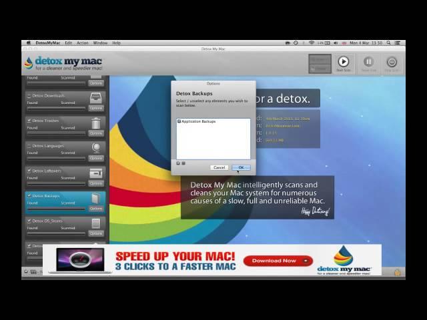Click the Detox DS_Stores notepad icon
The height and width of the screenshot is (320, 427).
(96, 223)
